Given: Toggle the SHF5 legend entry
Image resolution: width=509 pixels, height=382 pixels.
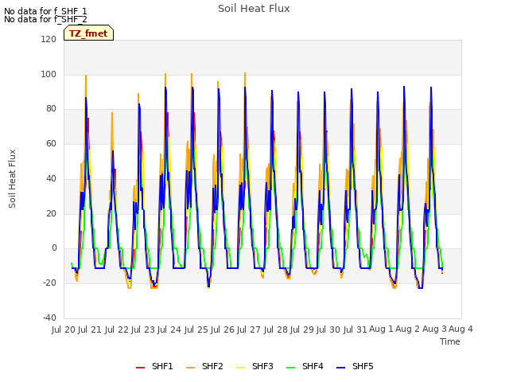Looking at the screenshot, I should pos(355,366).
